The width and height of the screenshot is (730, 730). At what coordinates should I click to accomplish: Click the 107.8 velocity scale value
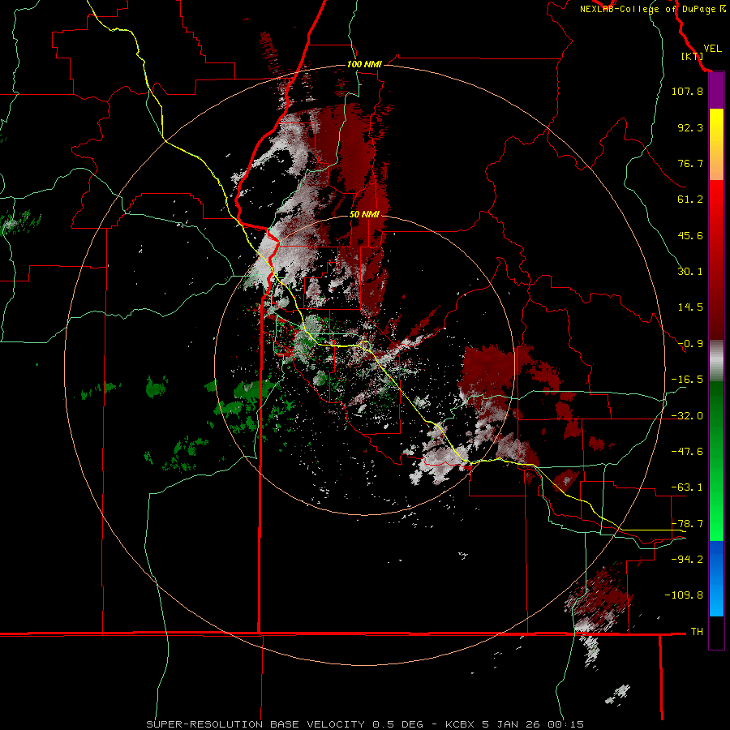(x=687, y=91)
